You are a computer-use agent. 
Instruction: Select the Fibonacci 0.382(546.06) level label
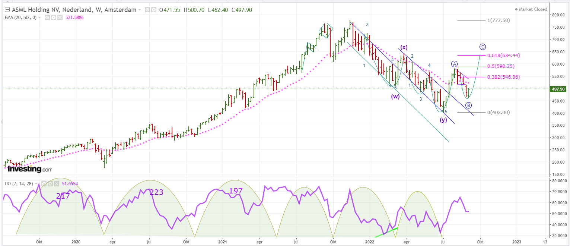504,77
